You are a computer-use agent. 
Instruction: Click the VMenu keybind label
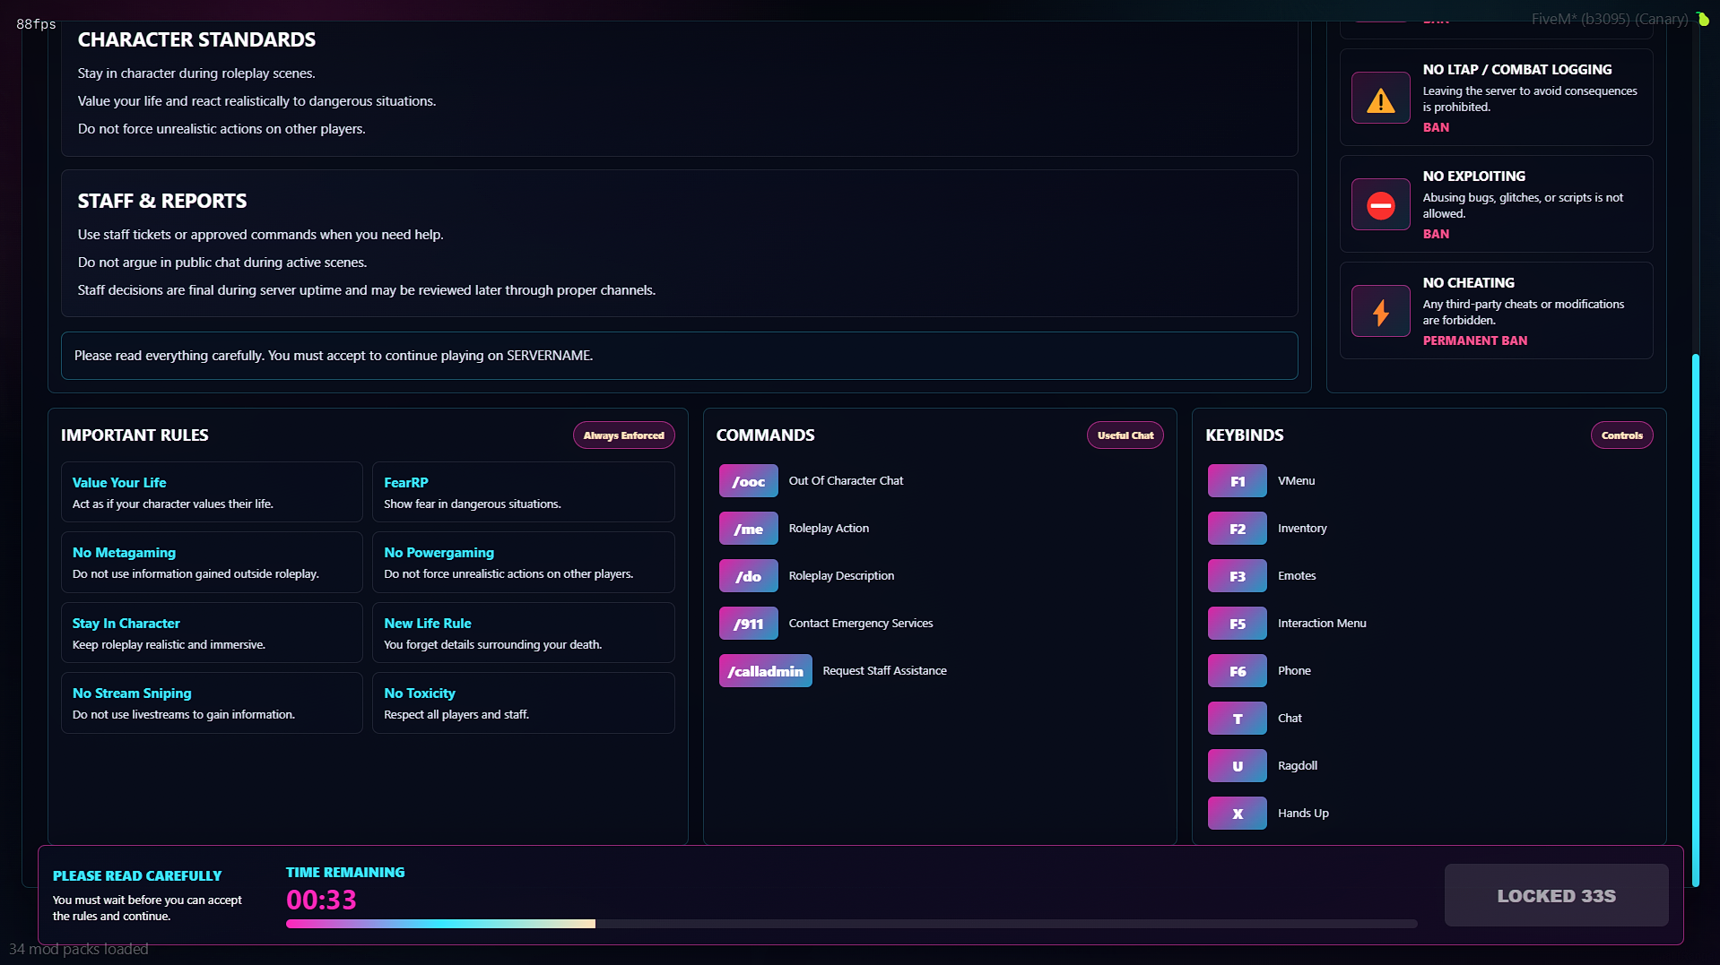pyautogui.click(x=1296, y=481)
